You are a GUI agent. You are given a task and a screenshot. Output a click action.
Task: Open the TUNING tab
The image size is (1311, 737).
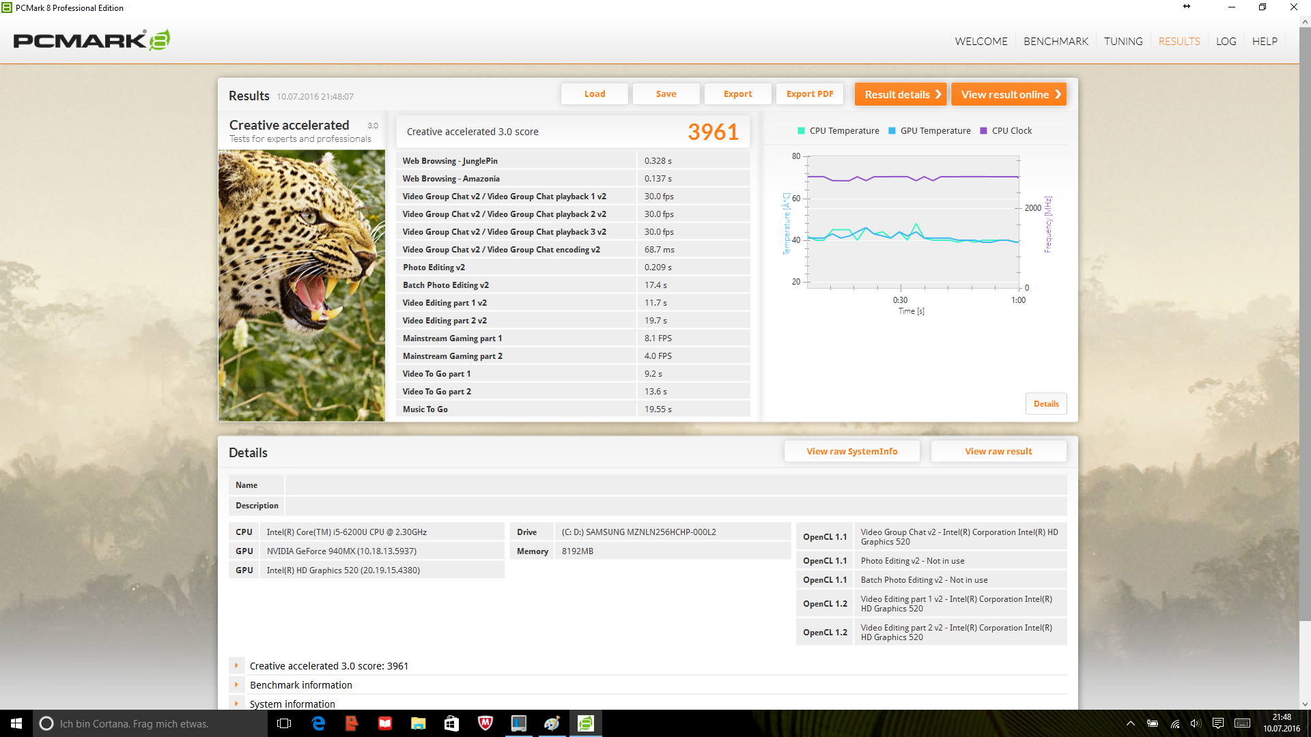tap(1123, 41)
